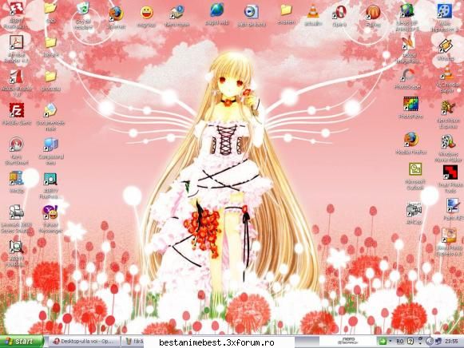The height and width of the screenshot is (348, 464).
Task: Launch the Yahoo Messenger shortcut
Action: click(50, 212)
